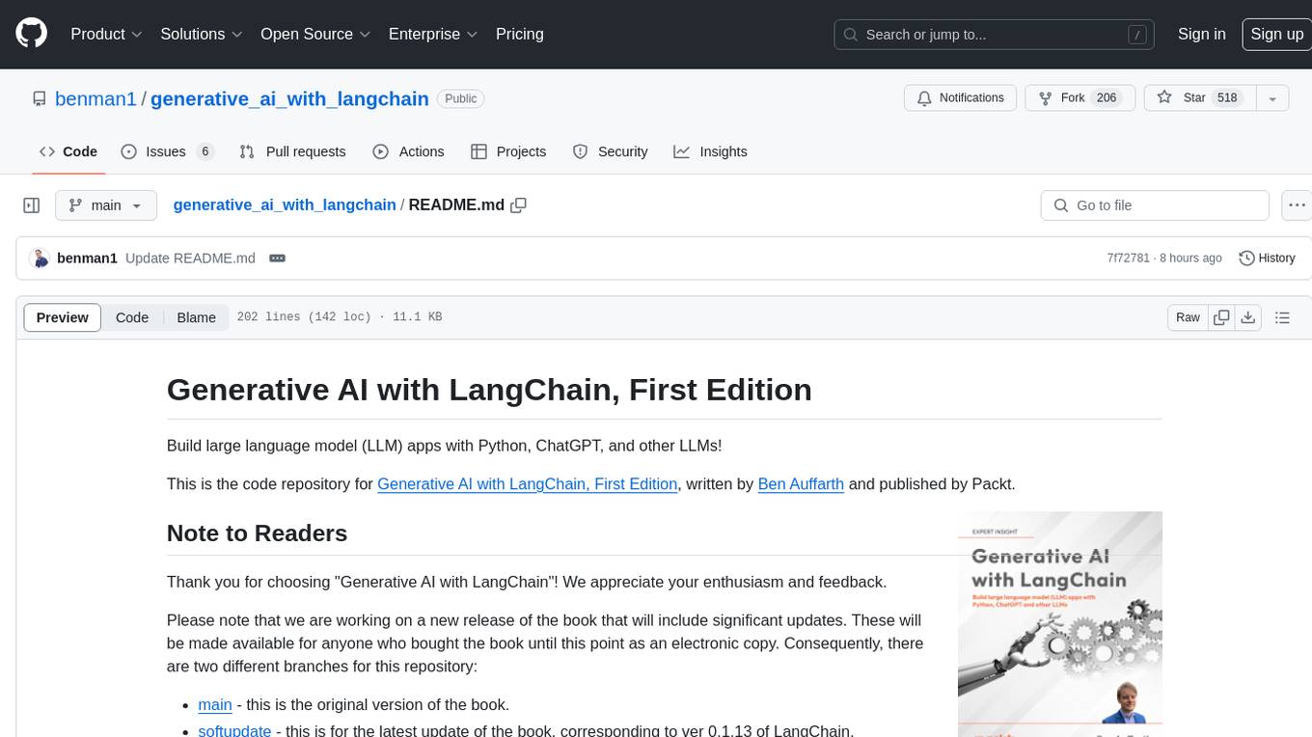Go to the Pull requests tab
The width and height of the screenshot is (1312, 737).
[x=292, y=151]
